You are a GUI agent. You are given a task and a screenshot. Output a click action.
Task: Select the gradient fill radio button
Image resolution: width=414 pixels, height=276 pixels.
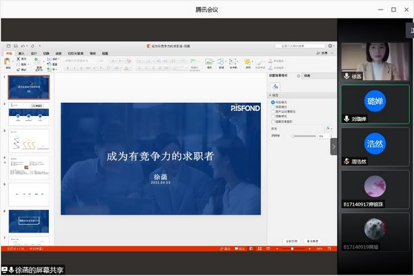273,106
